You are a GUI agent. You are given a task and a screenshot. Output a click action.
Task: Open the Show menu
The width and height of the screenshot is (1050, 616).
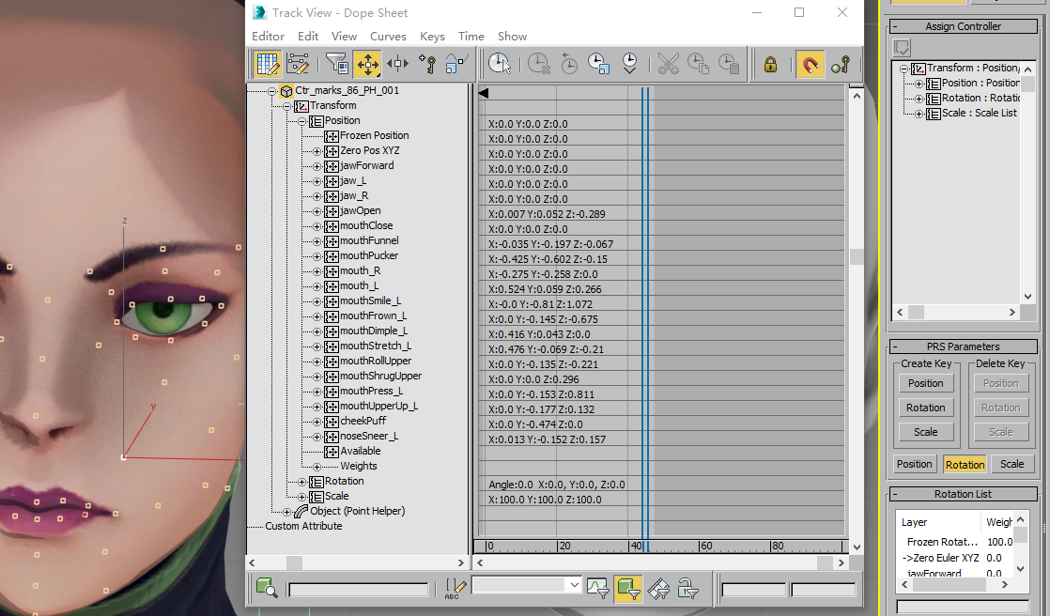coord(512,37)
